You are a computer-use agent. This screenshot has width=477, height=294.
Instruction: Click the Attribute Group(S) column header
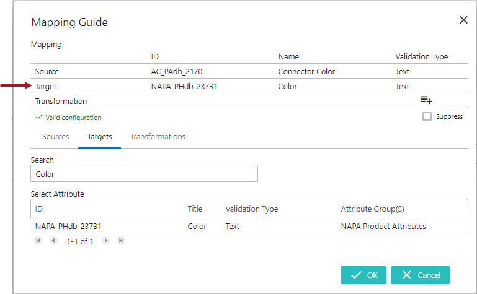372,209
